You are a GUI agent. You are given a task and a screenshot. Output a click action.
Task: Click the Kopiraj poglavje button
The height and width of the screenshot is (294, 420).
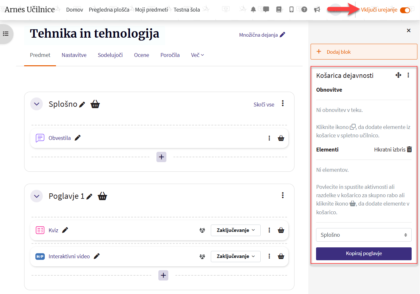[x=364, y=253]
